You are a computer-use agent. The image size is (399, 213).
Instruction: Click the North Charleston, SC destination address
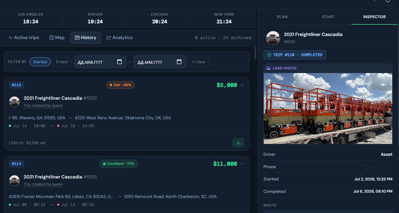pos(170,197)
